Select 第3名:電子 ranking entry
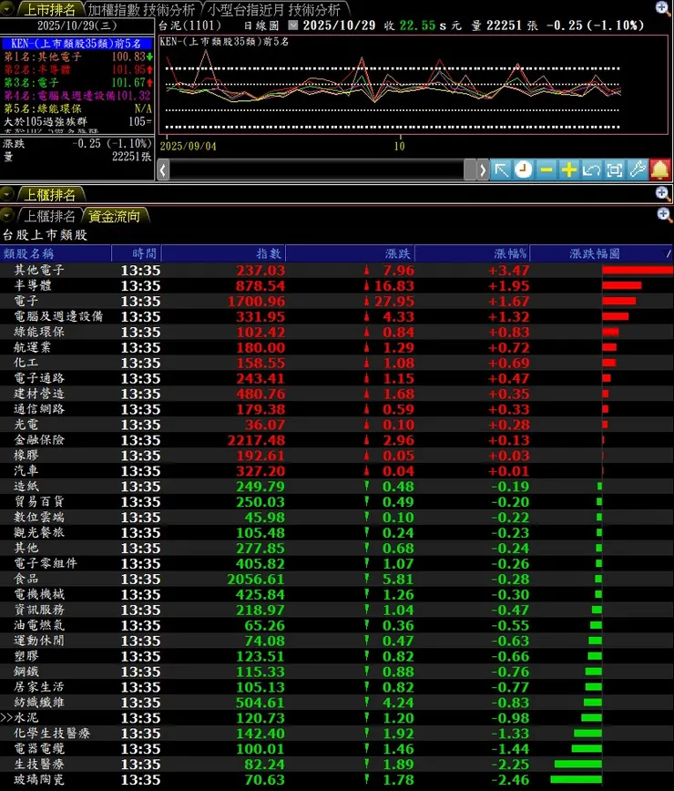674x791 pixels. pyautogui.click(x=77, y=82)
